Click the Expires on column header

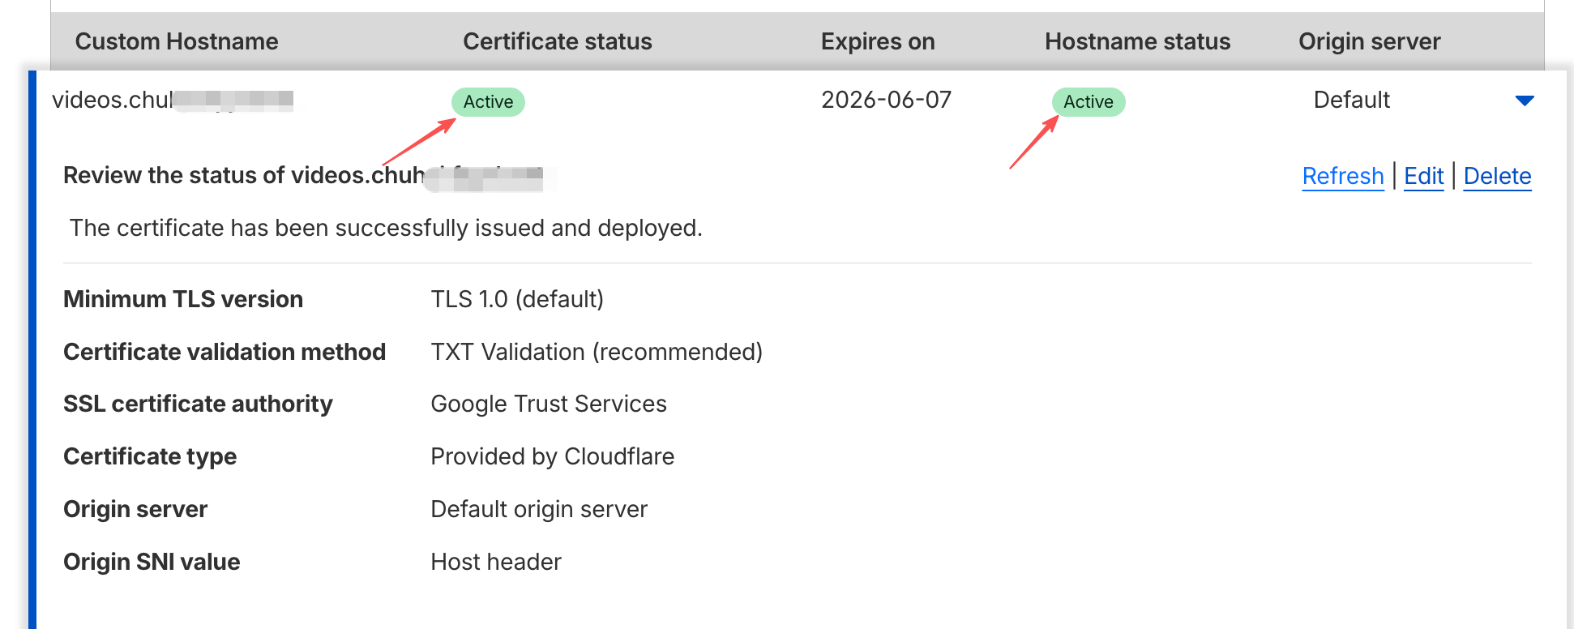coord(878,41)
